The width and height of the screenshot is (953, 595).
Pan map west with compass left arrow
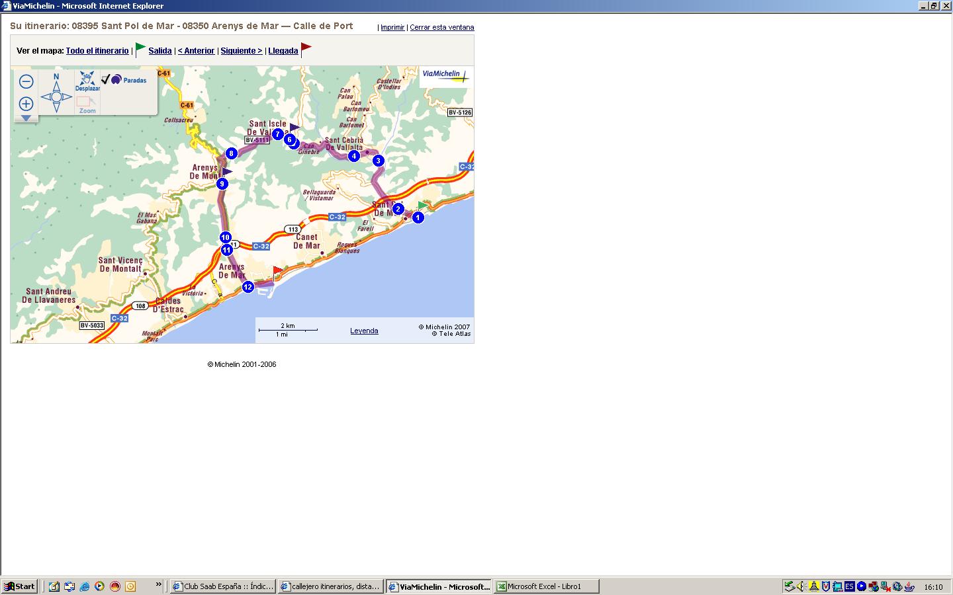click(x=45, y=97)
